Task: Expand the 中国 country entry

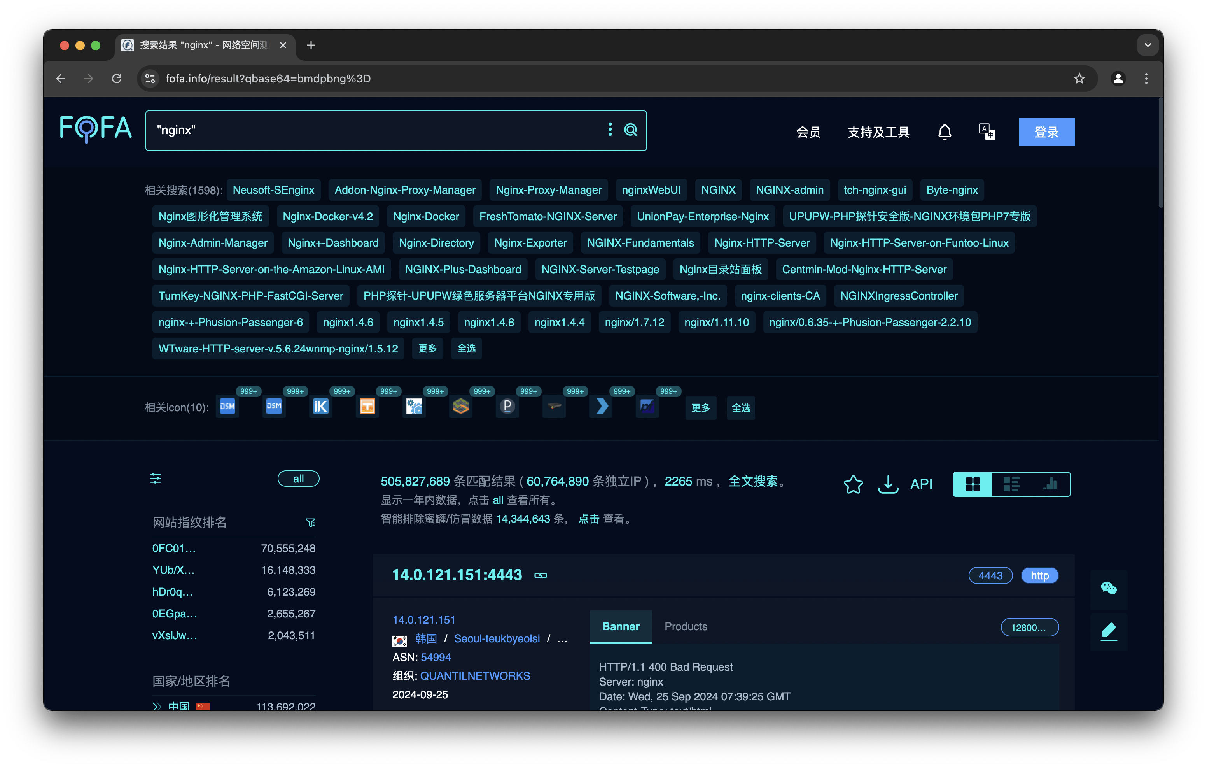Action: pyautogui.click(x=157, y=706)
